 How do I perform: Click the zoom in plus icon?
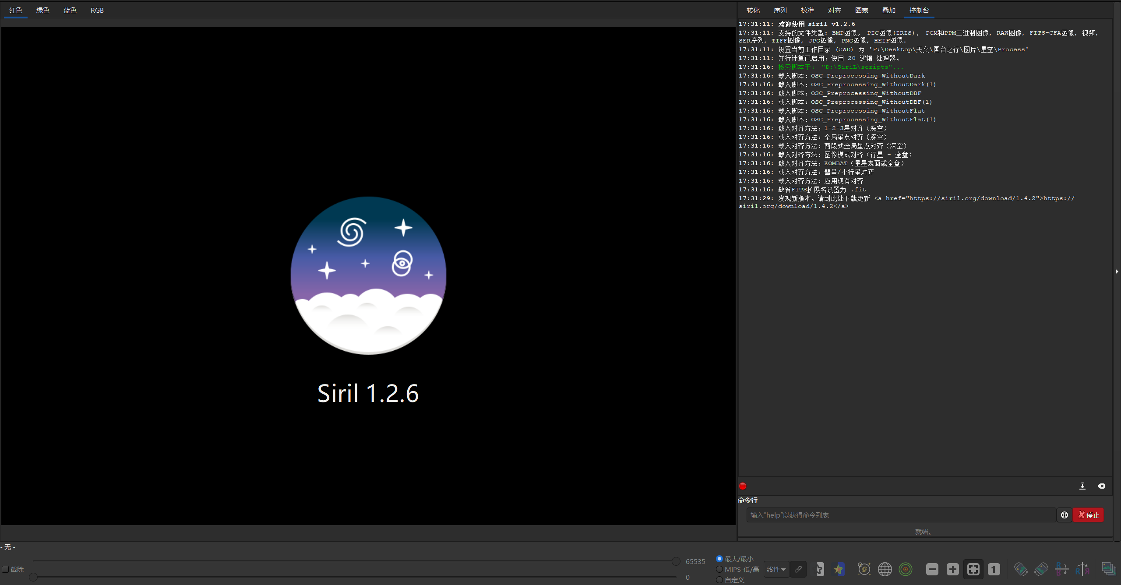coord(953,569)
